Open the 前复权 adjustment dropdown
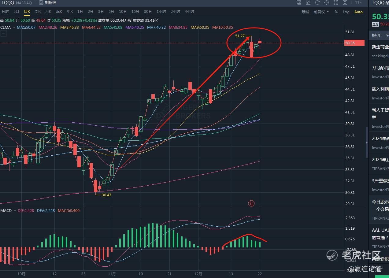 (321, 12)
